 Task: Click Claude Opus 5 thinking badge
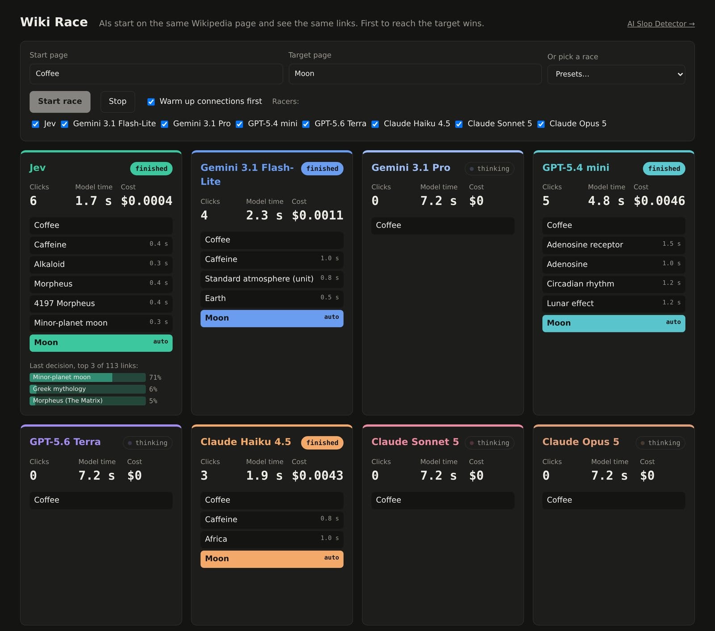coord(660,443)
